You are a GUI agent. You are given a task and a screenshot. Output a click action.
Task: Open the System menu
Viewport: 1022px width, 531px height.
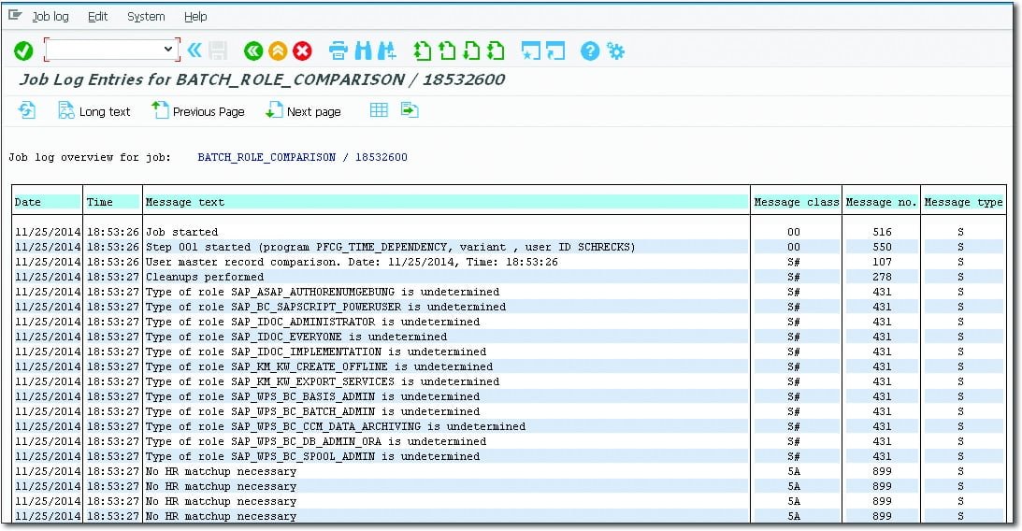[146, 16]
